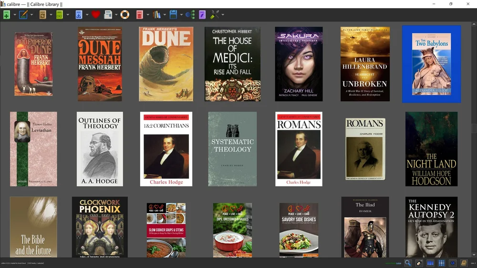Toggle the Cover browser panel

click(x=430, y=263)
